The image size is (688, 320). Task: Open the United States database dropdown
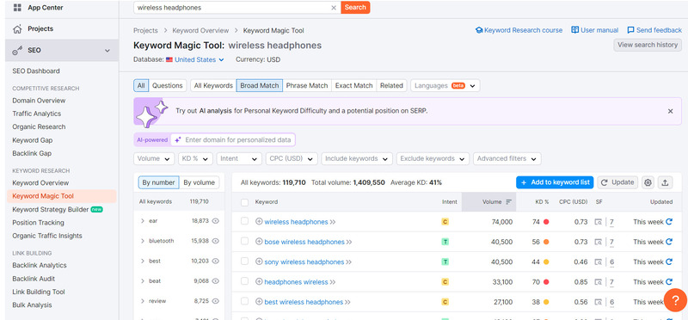click(x=195, y=59)
